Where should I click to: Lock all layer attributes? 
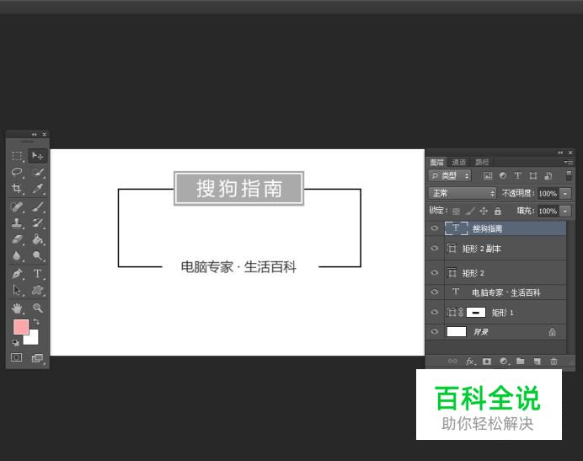tap(498, 212)
